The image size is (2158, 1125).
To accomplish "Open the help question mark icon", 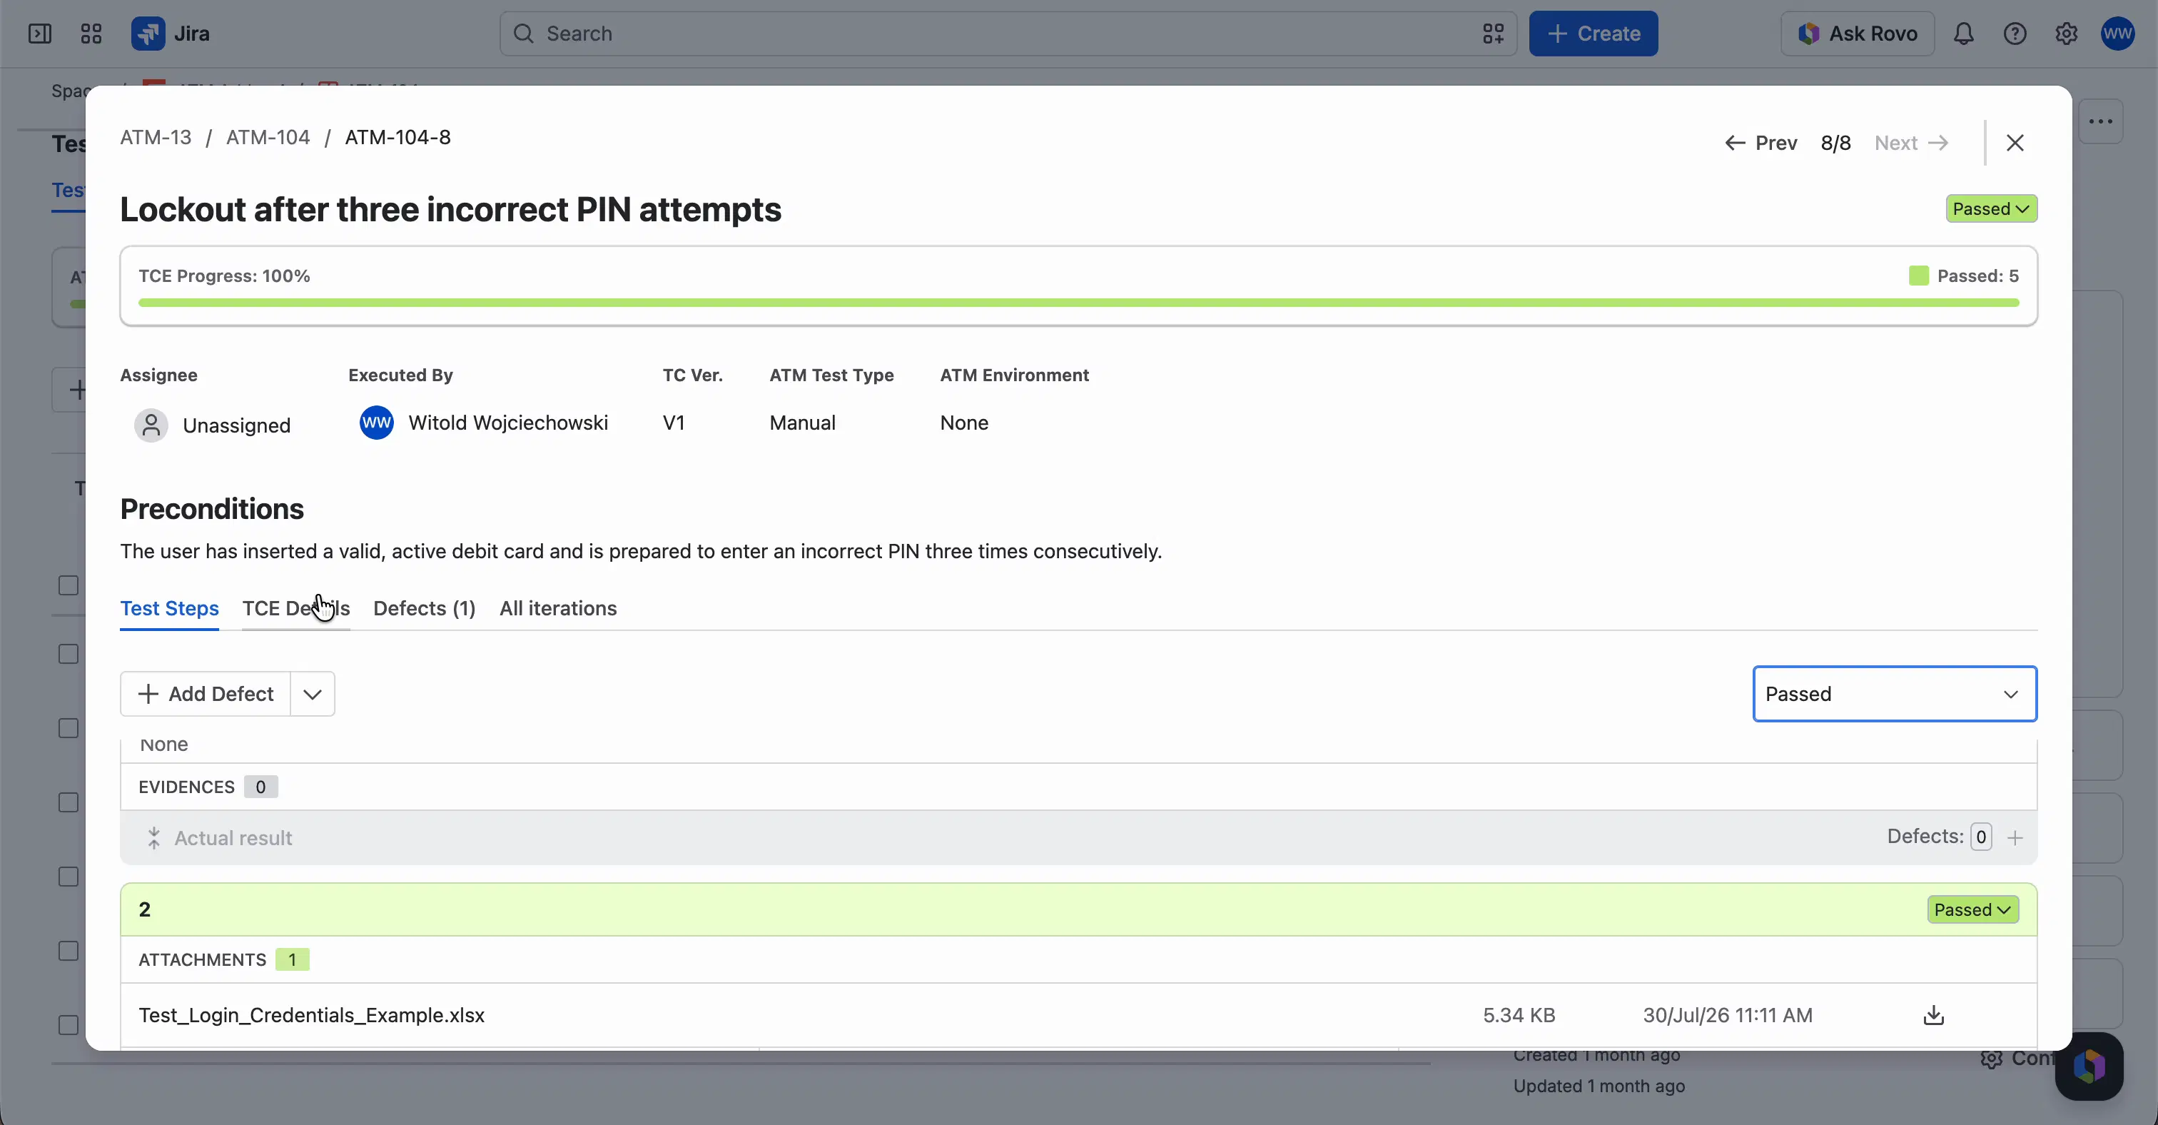I will [x=2015, y=34].
